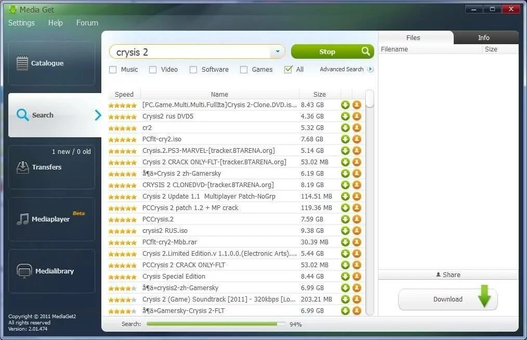
Task: Click orange icon for PCflt-cry2.iso row
Action: coord(357,139)
